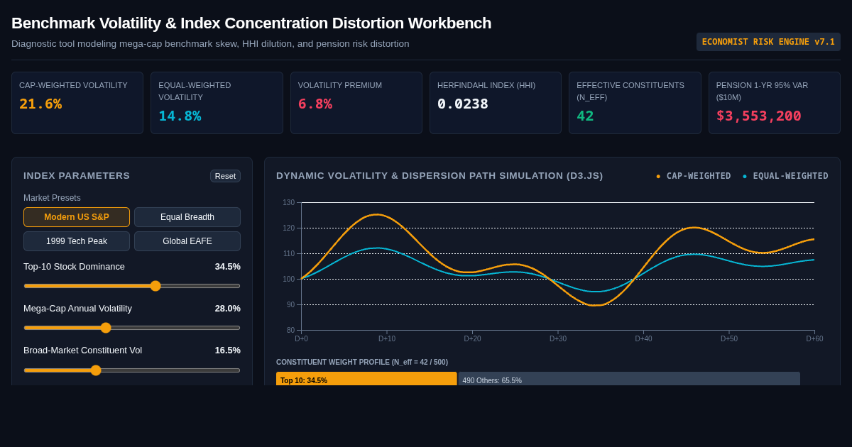Choose the 1999 Tech Peak preset
Viewport: 852px width, 447px height.
[x=77, y=241]
